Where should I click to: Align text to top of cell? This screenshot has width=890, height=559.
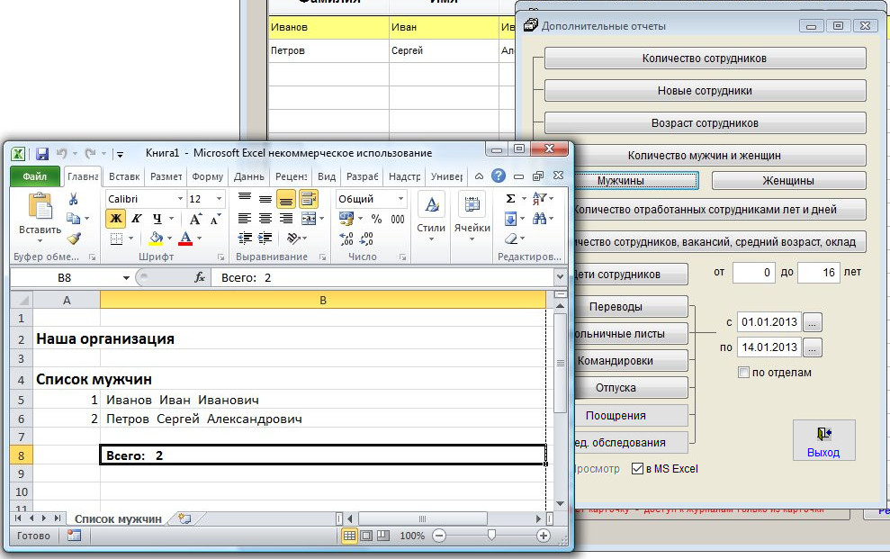(245, 199)
